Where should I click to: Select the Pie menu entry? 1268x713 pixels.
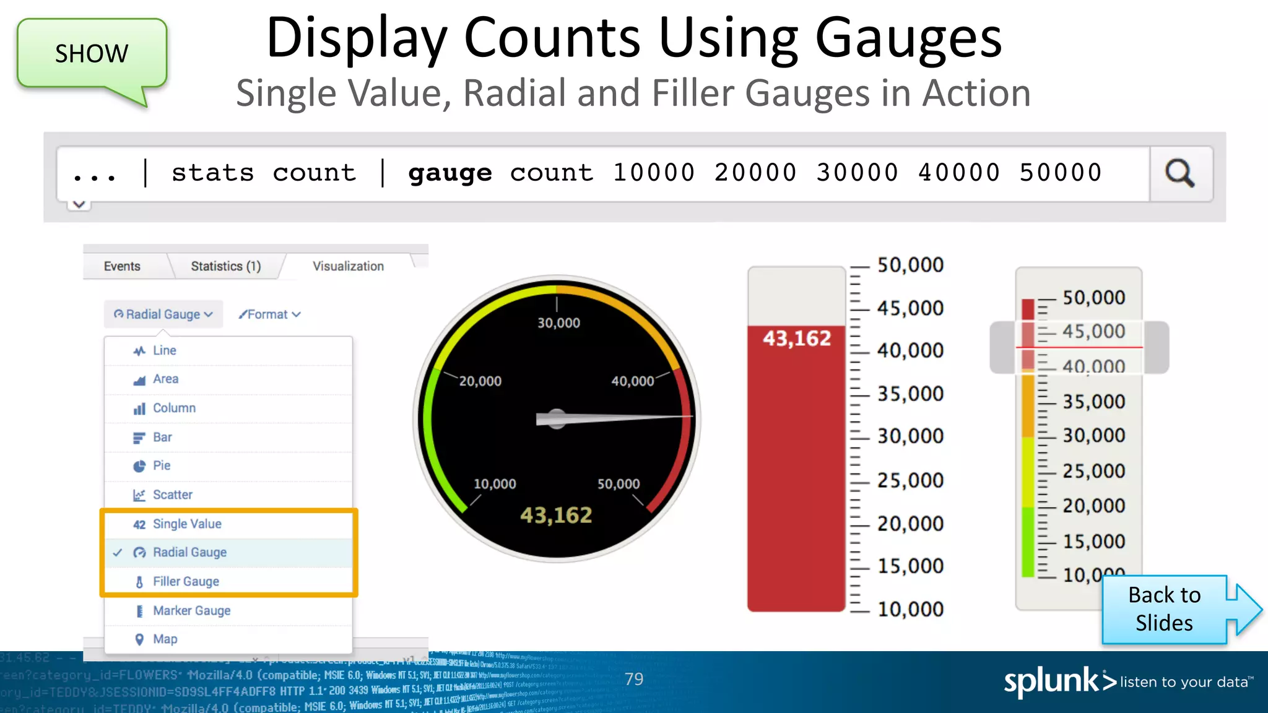point(228,466)
